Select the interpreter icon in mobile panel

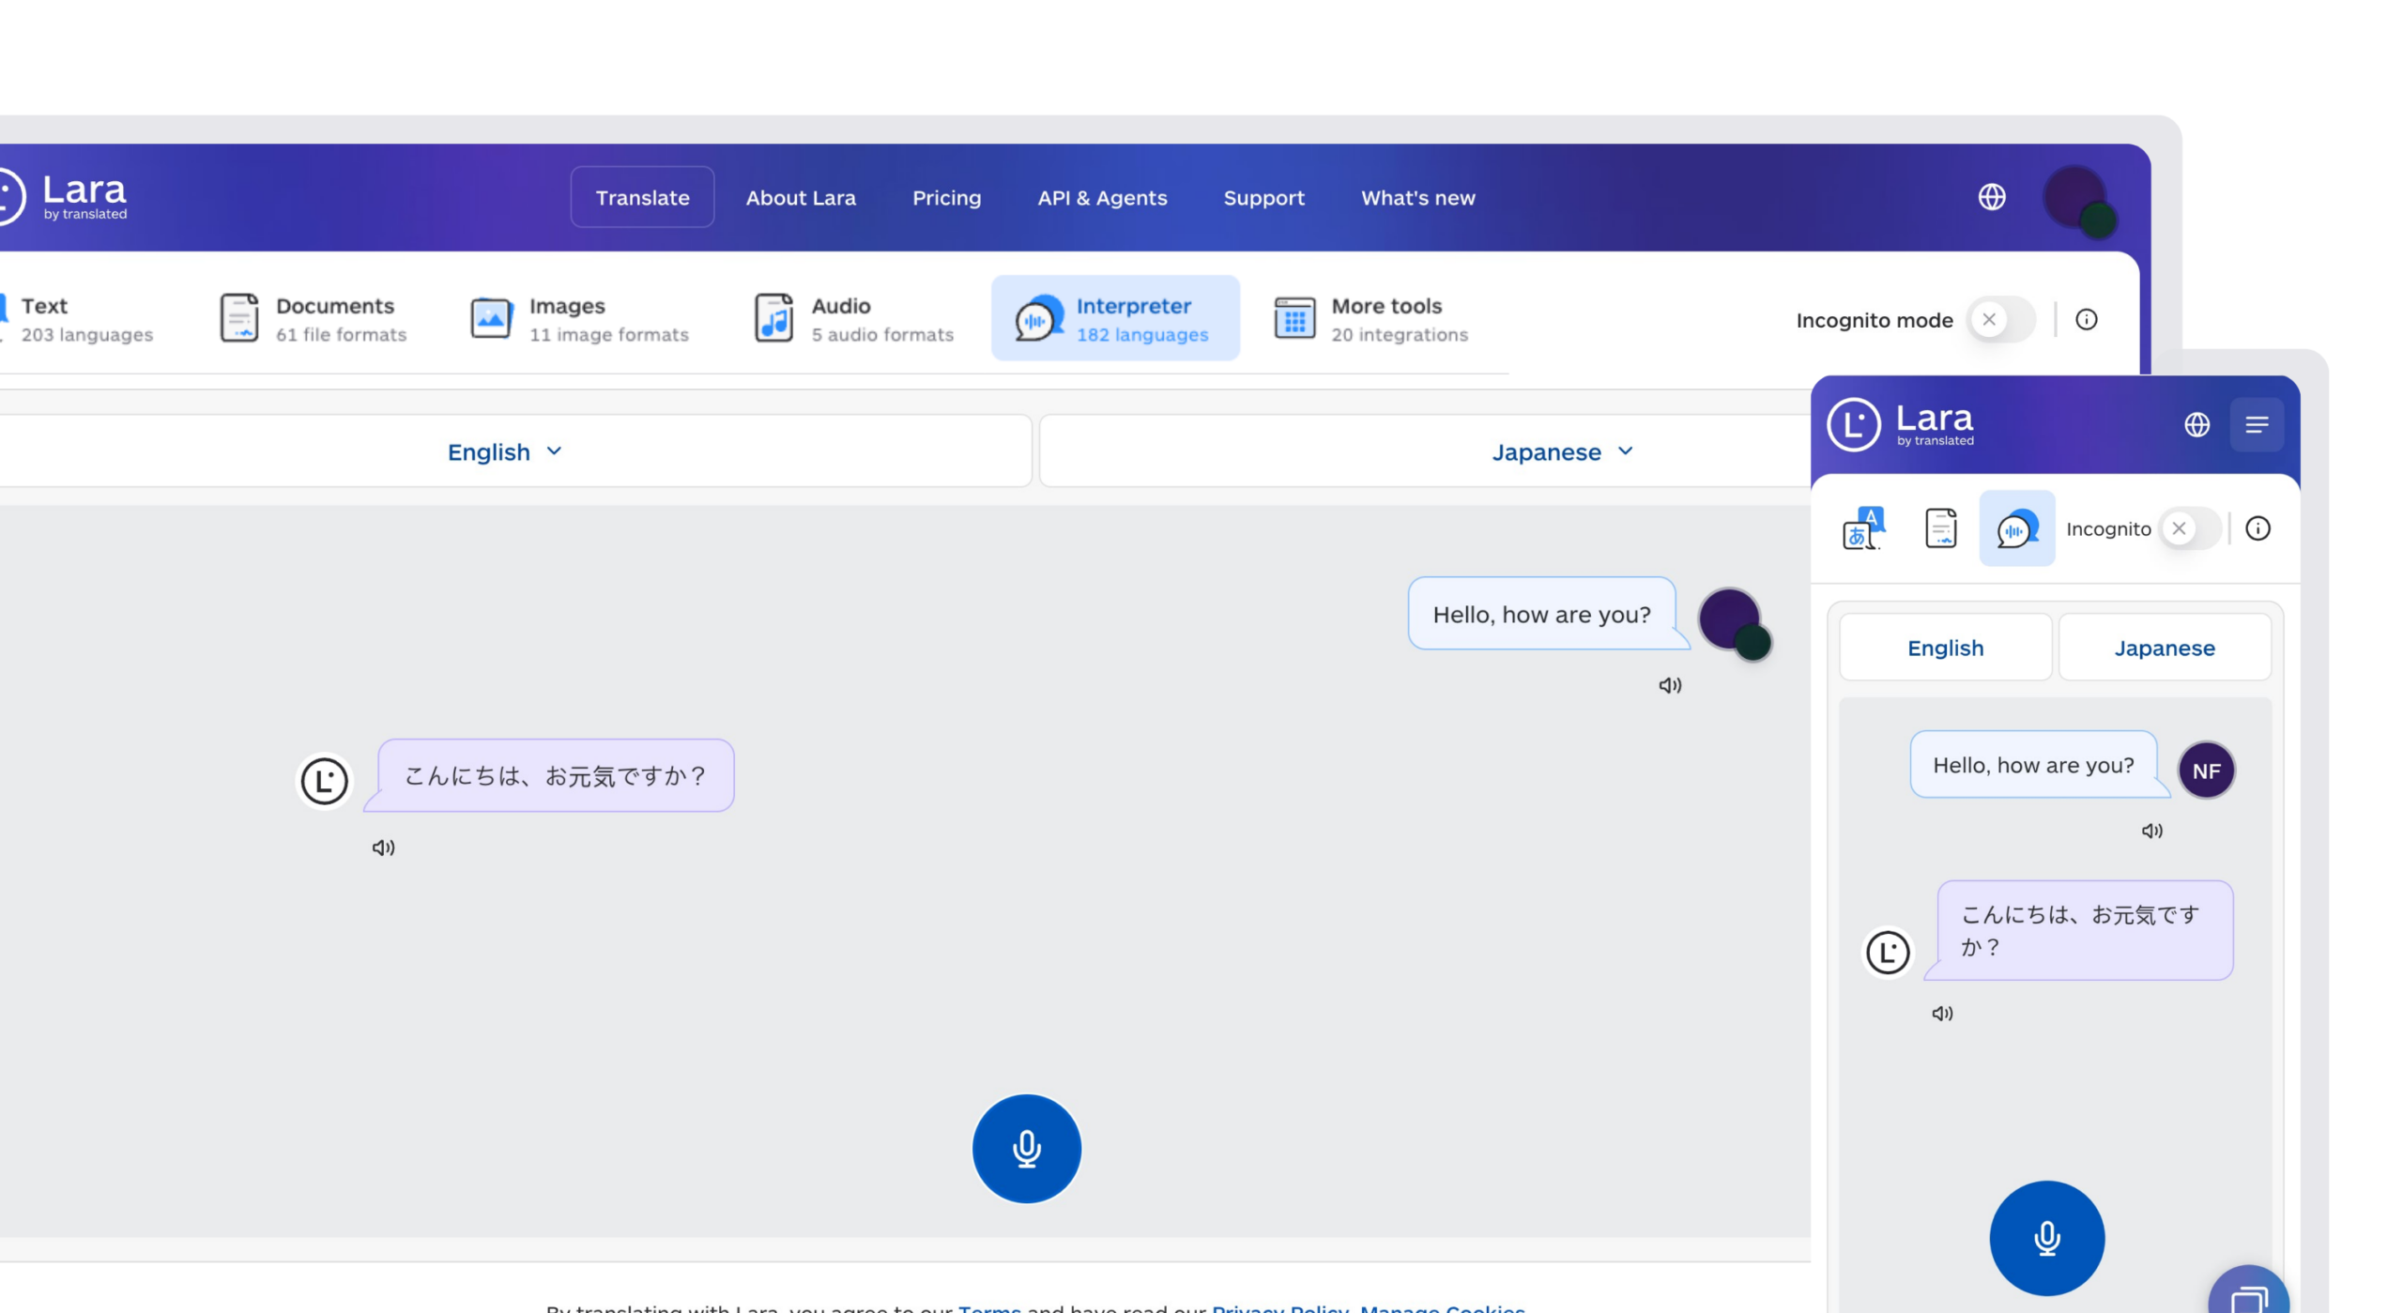coord(2015,527)
